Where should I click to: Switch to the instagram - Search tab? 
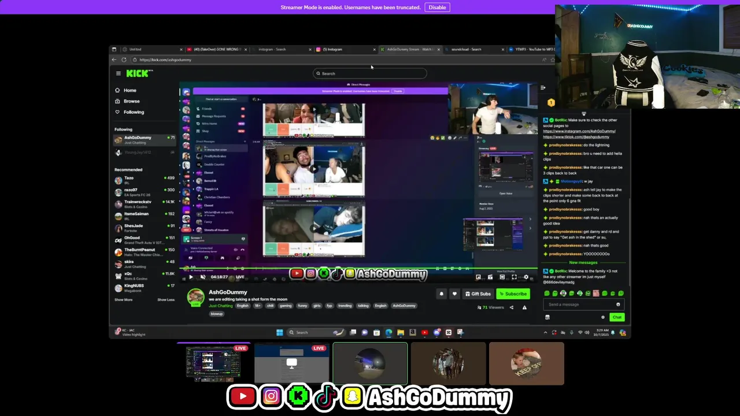pos(282,49)
